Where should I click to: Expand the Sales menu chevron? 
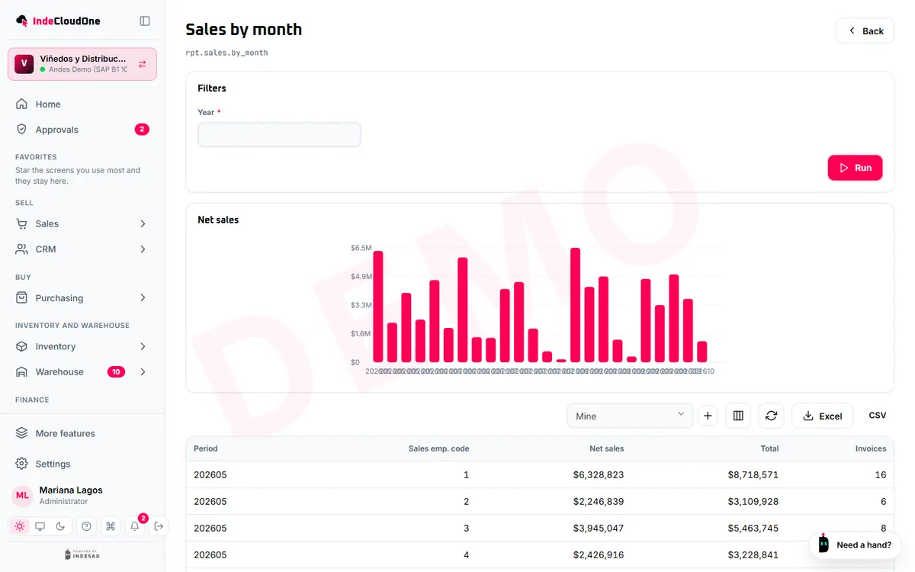point(143,223)
